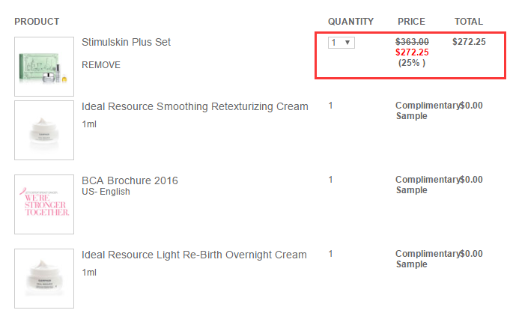Open Ideal Resource Light Re-Birth Overnight Cream thumbnail

pos(44,279)
